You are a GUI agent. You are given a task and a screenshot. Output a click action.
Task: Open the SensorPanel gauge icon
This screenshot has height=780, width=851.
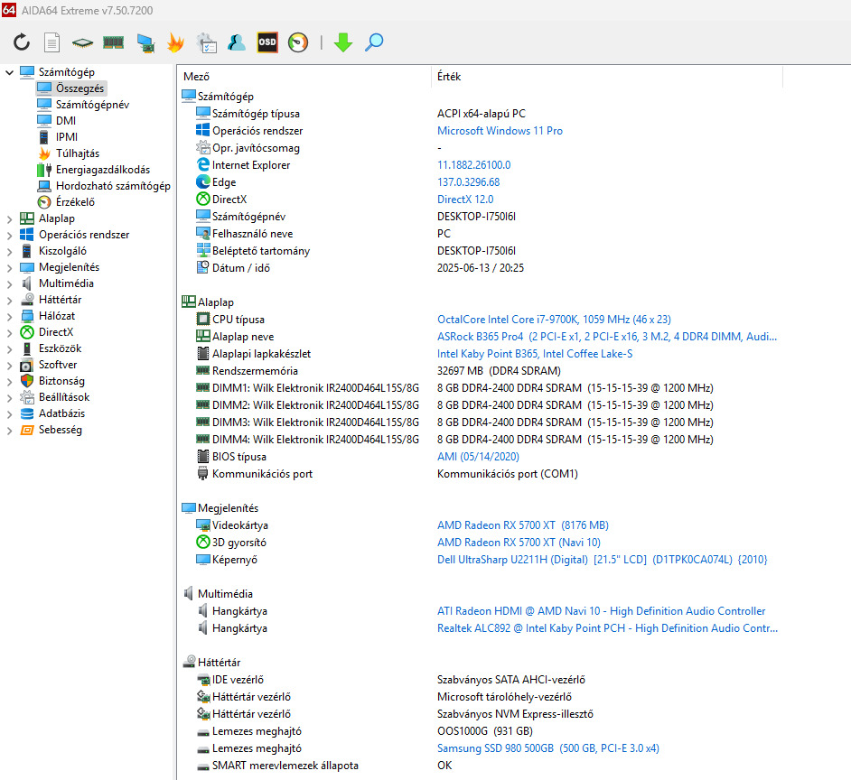[298, 42]
